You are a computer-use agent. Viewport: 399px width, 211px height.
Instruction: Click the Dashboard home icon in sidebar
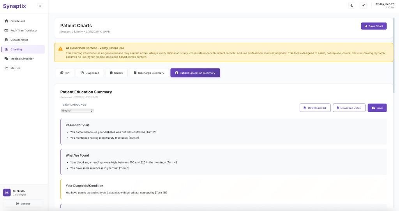[6, 21]
